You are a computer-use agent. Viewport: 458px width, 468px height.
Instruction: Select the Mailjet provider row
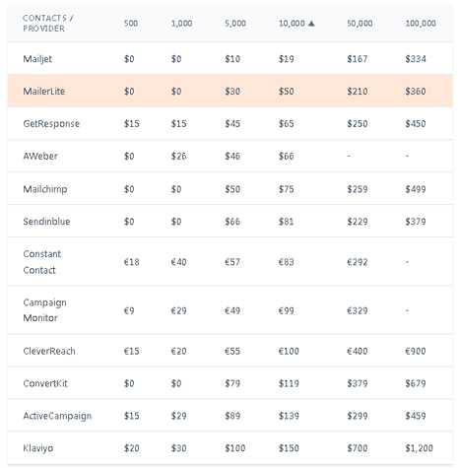coord(229,58)
